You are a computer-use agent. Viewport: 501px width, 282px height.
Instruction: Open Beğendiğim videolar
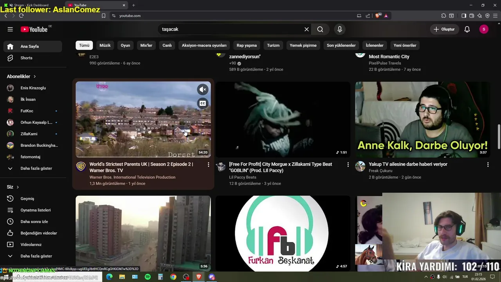click(x=33, y=233)
